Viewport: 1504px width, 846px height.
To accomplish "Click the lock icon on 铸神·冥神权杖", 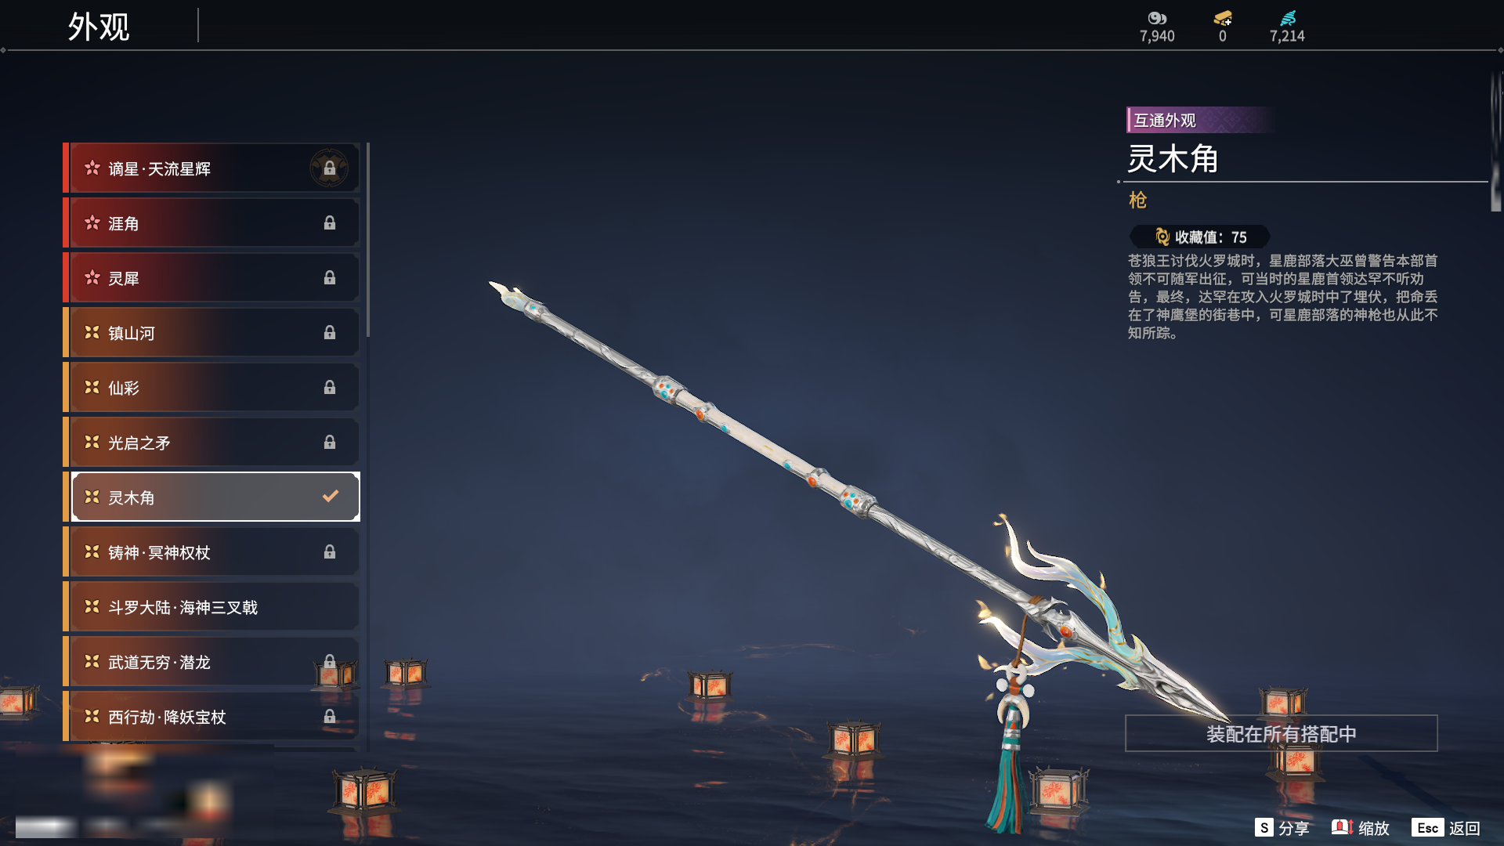I will point(330,552).
